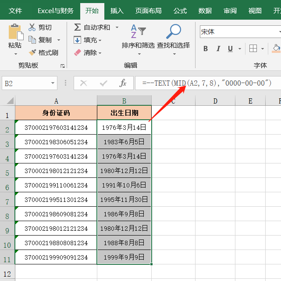The height and width of the screenshot is (281, 281).
Task: Select cell showing 1999年9月9日
Action: [x=124, y=257]
